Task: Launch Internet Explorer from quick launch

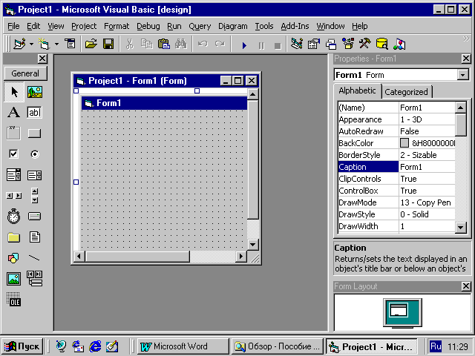Action: 95,346
